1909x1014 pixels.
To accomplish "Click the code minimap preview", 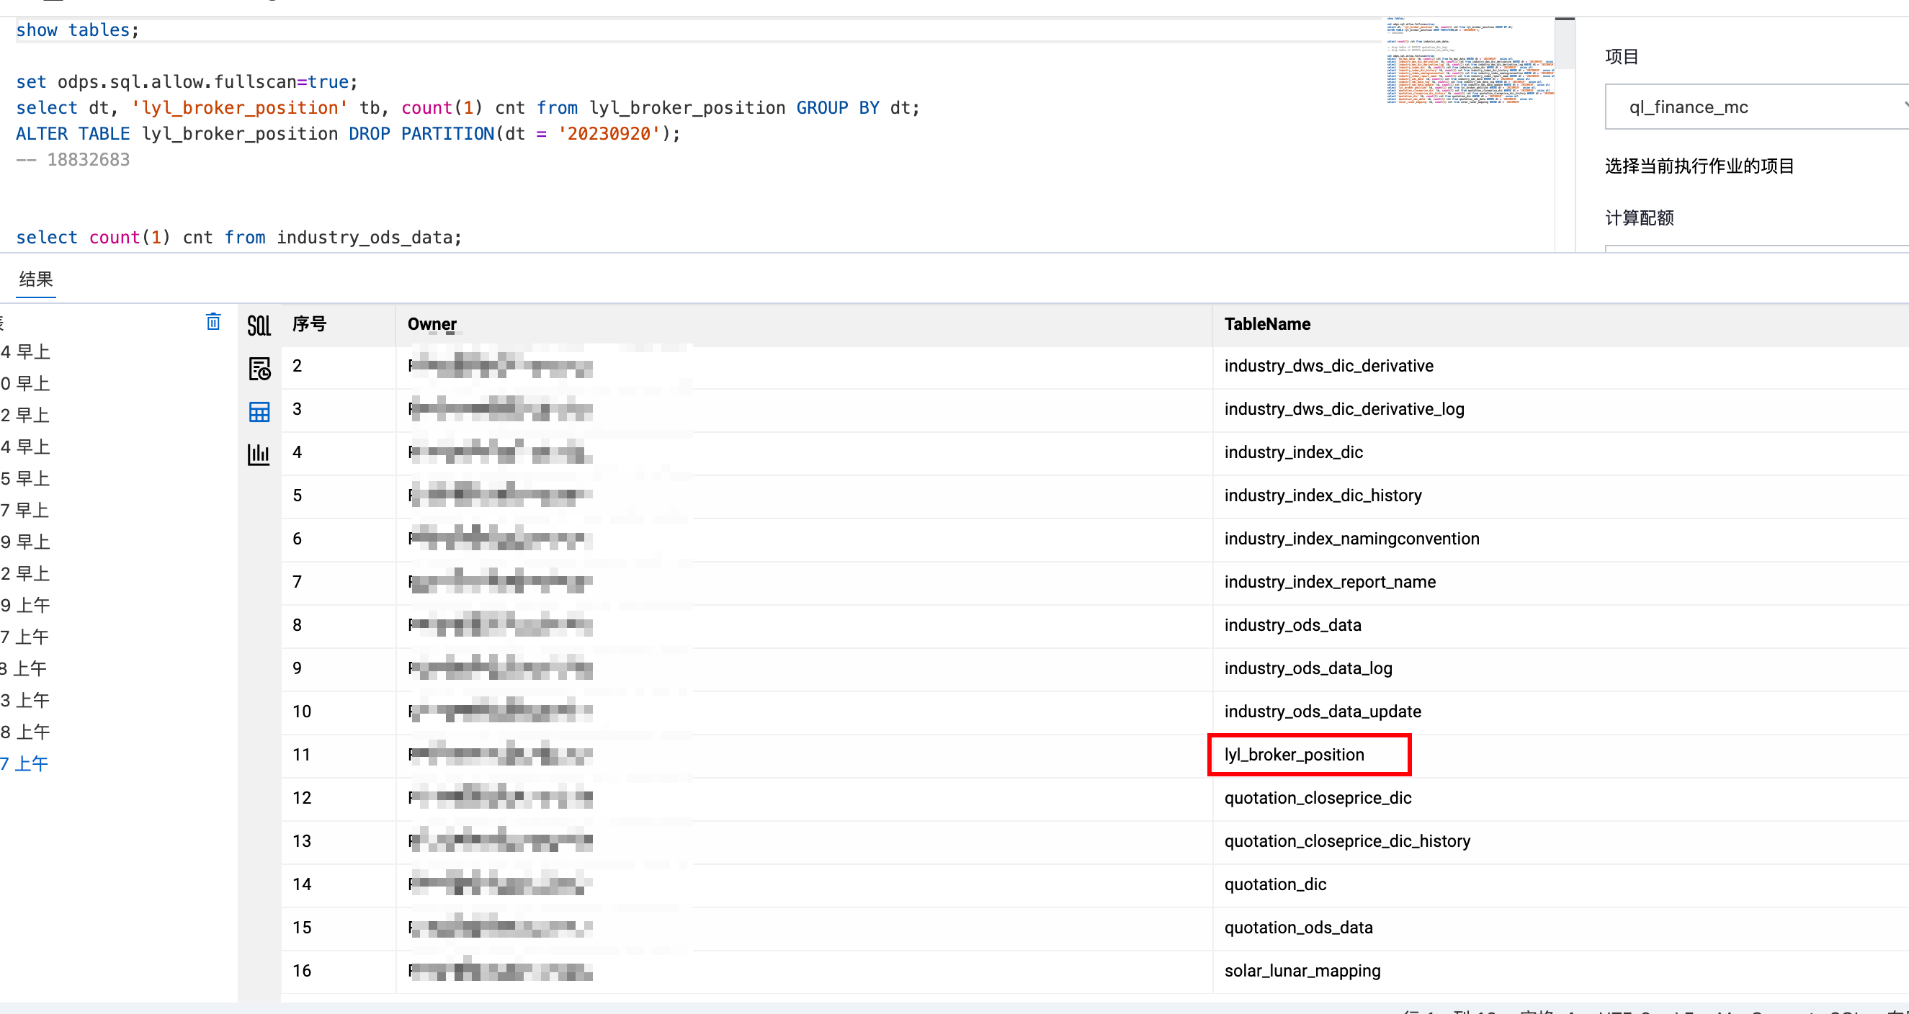I will [x=1470, y=61].
